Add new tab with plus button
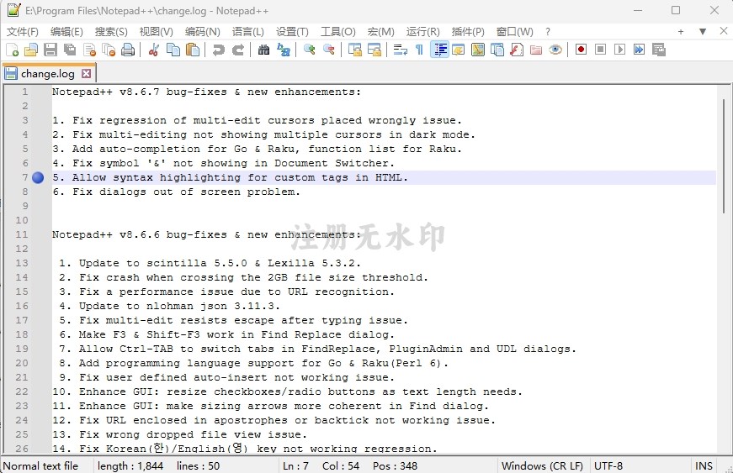Image resolution: width=733 pixels, height=473 pixels. point(681,31)
